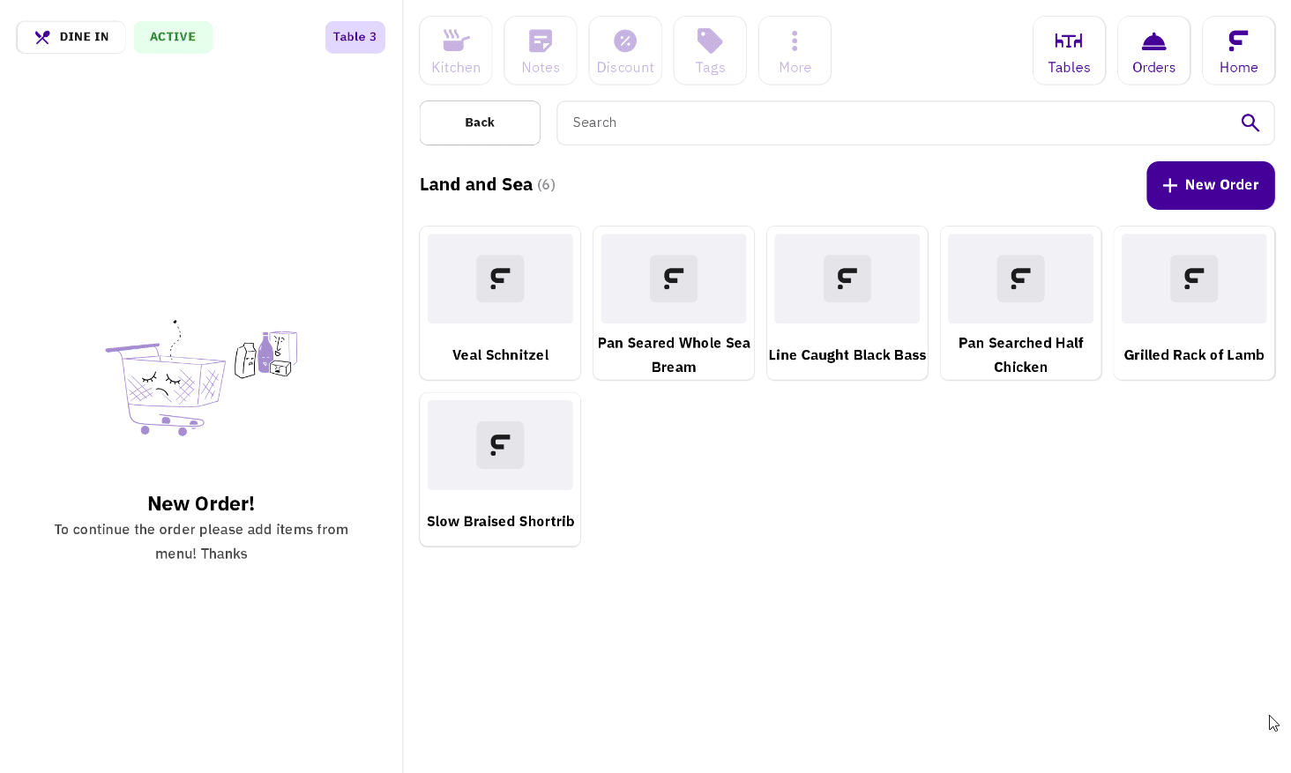The image size is (1291, 773).
Task: Start a New Order
Action: [x=1209, y=185]
